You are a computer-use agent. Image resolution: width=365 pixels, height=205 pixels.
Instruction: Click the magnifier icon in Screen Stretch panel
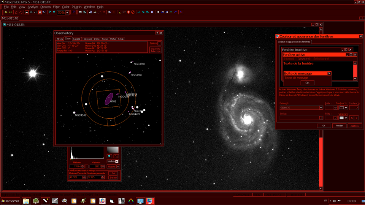(109, 156)
